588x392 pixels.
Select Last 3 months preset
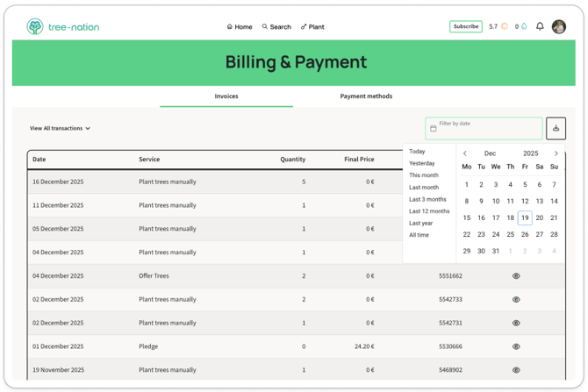tap(427, 199)
